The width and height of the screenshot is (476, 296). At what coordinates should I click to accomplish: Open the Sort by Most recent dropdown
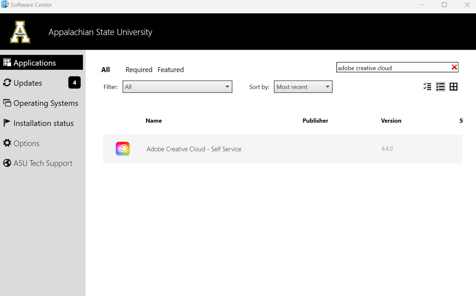pyautogui.click(x=303, y=87)
